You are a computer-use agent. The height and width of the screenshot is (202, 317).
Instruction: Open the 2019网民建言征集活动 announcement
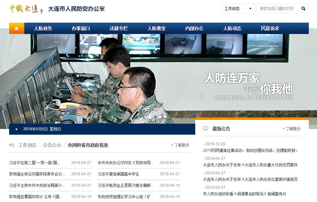[x=250, y=150]
